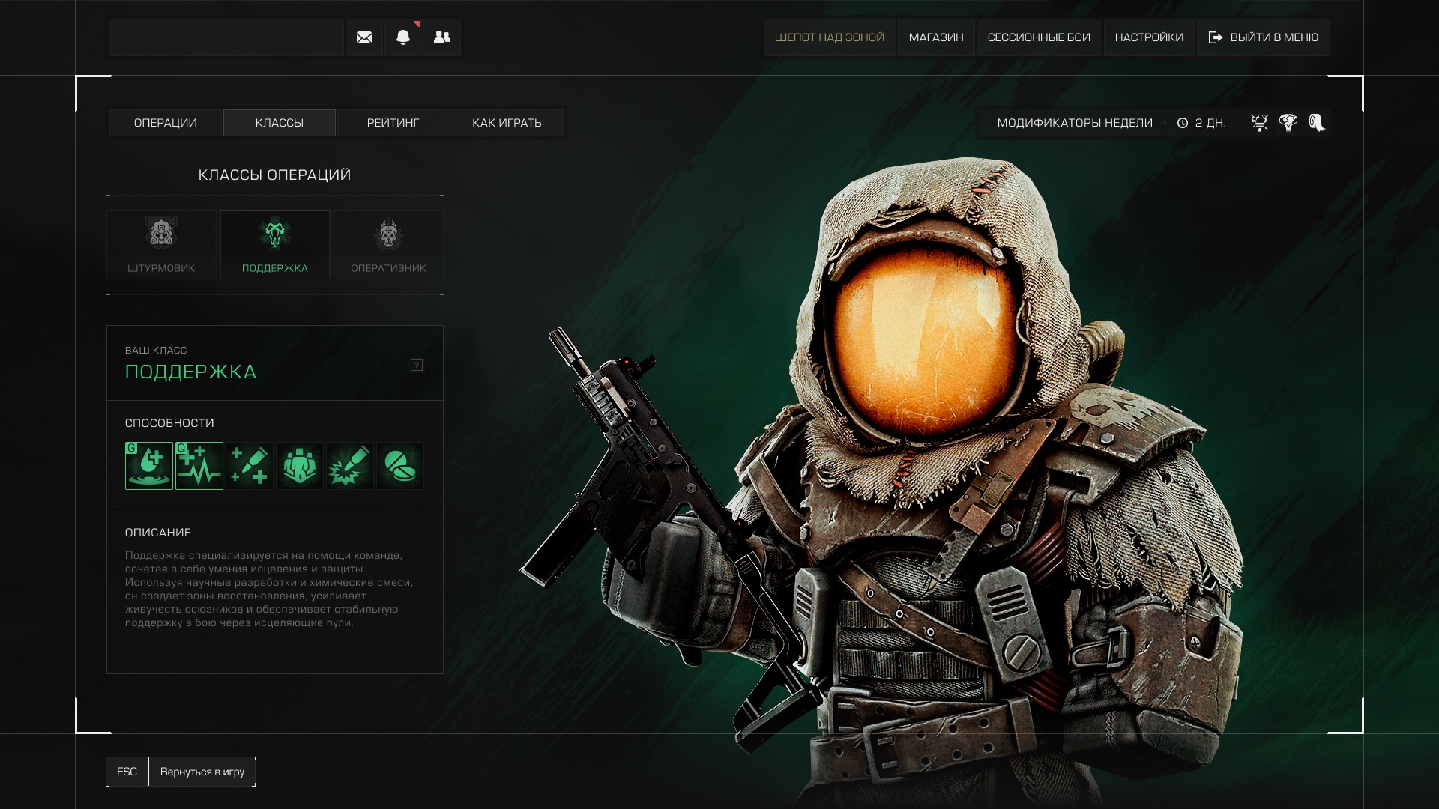Image resolution: width=1439 pixels, height=809 pixels.
Task: Open class help question mark
Action: (417, 365)
